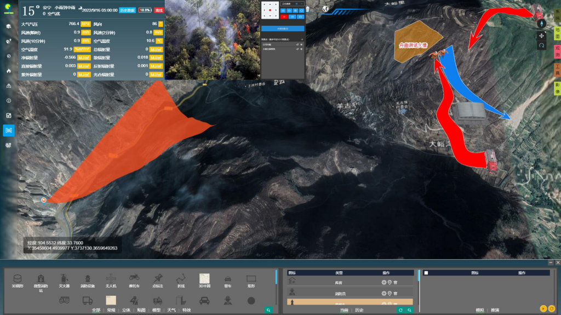
Task: Open the flame icon in left sidebar
Action: (x=9, y=71)
